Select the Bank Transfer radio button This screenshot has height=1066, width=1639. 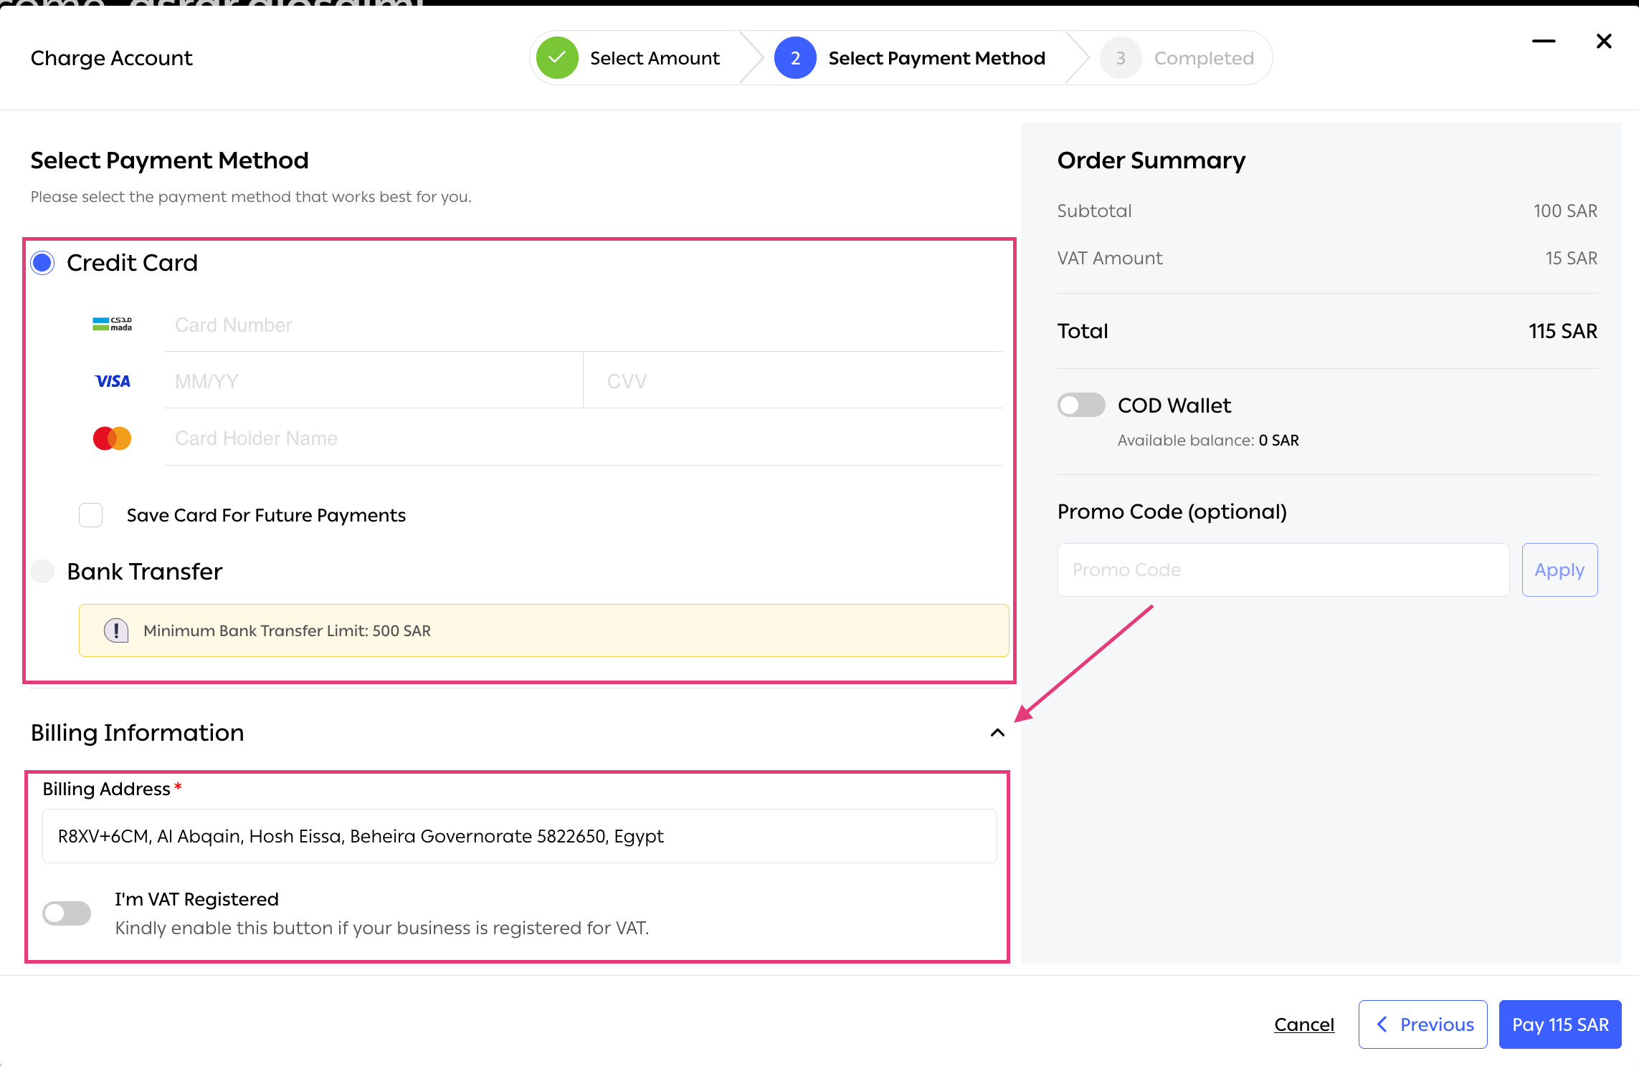pos(43,572)
